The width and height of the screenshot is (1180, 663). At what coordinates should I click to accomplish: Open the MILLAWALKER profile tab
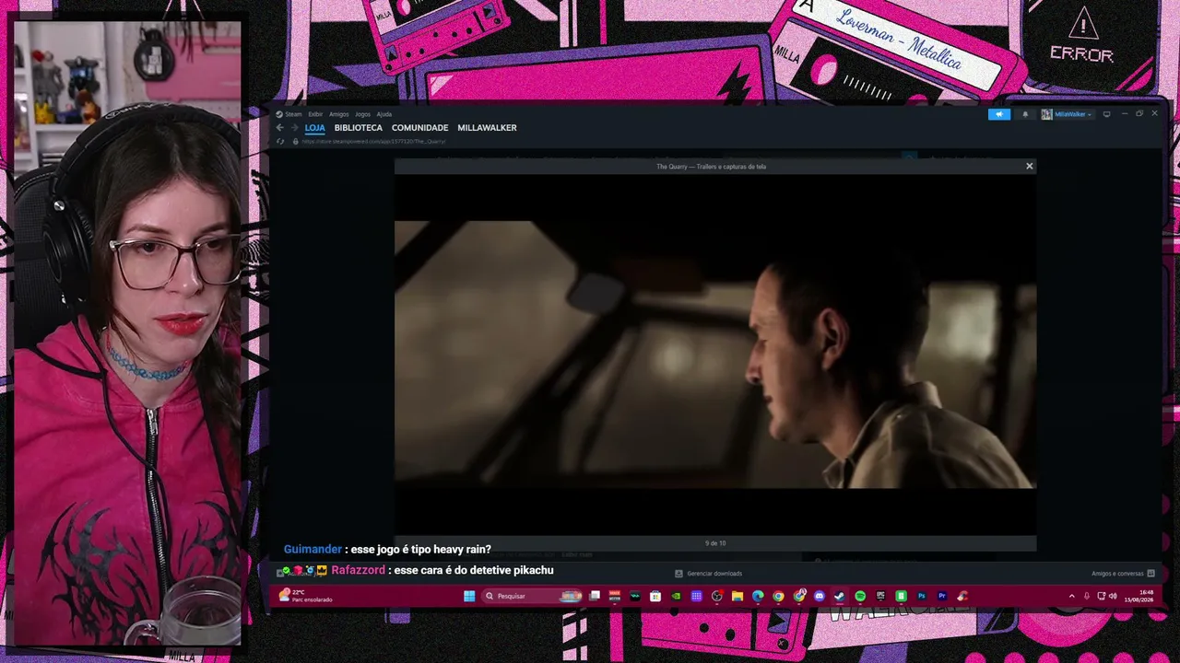[x=487, y=128]
